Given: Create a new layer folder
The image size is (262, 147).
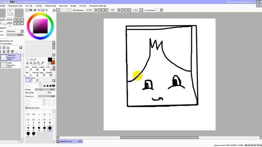Looking at the screenshot, I should (8, 48).
